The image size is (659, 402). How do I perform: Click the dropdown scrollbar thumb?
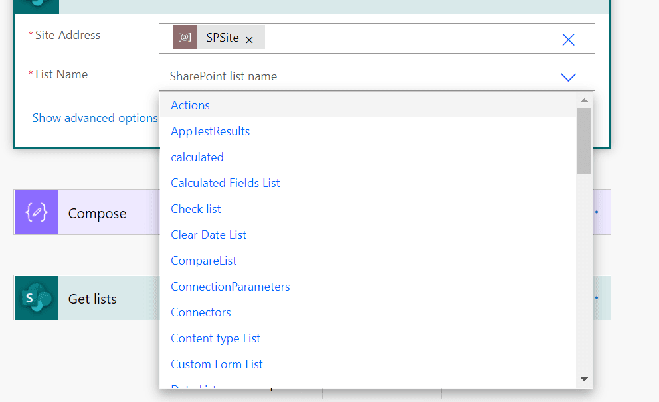click(584, 141)
